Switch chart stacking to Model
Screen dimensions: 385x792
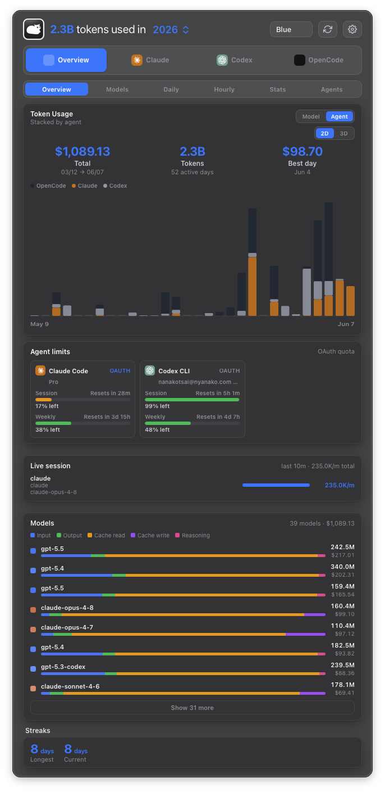coord(311,116)
